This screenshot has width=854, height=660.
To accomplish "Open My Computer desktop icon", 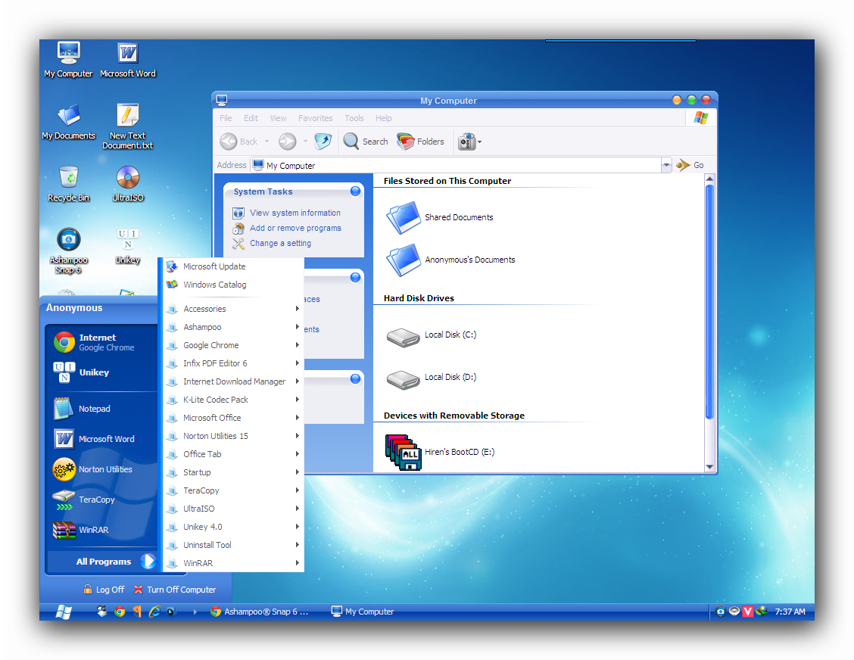I will (68, 59).
